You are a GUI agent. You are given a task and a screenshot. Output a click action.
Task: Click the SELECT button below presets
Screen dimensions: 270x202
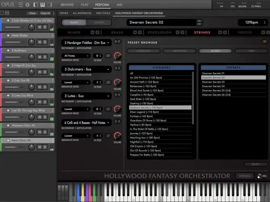point(256,164)
